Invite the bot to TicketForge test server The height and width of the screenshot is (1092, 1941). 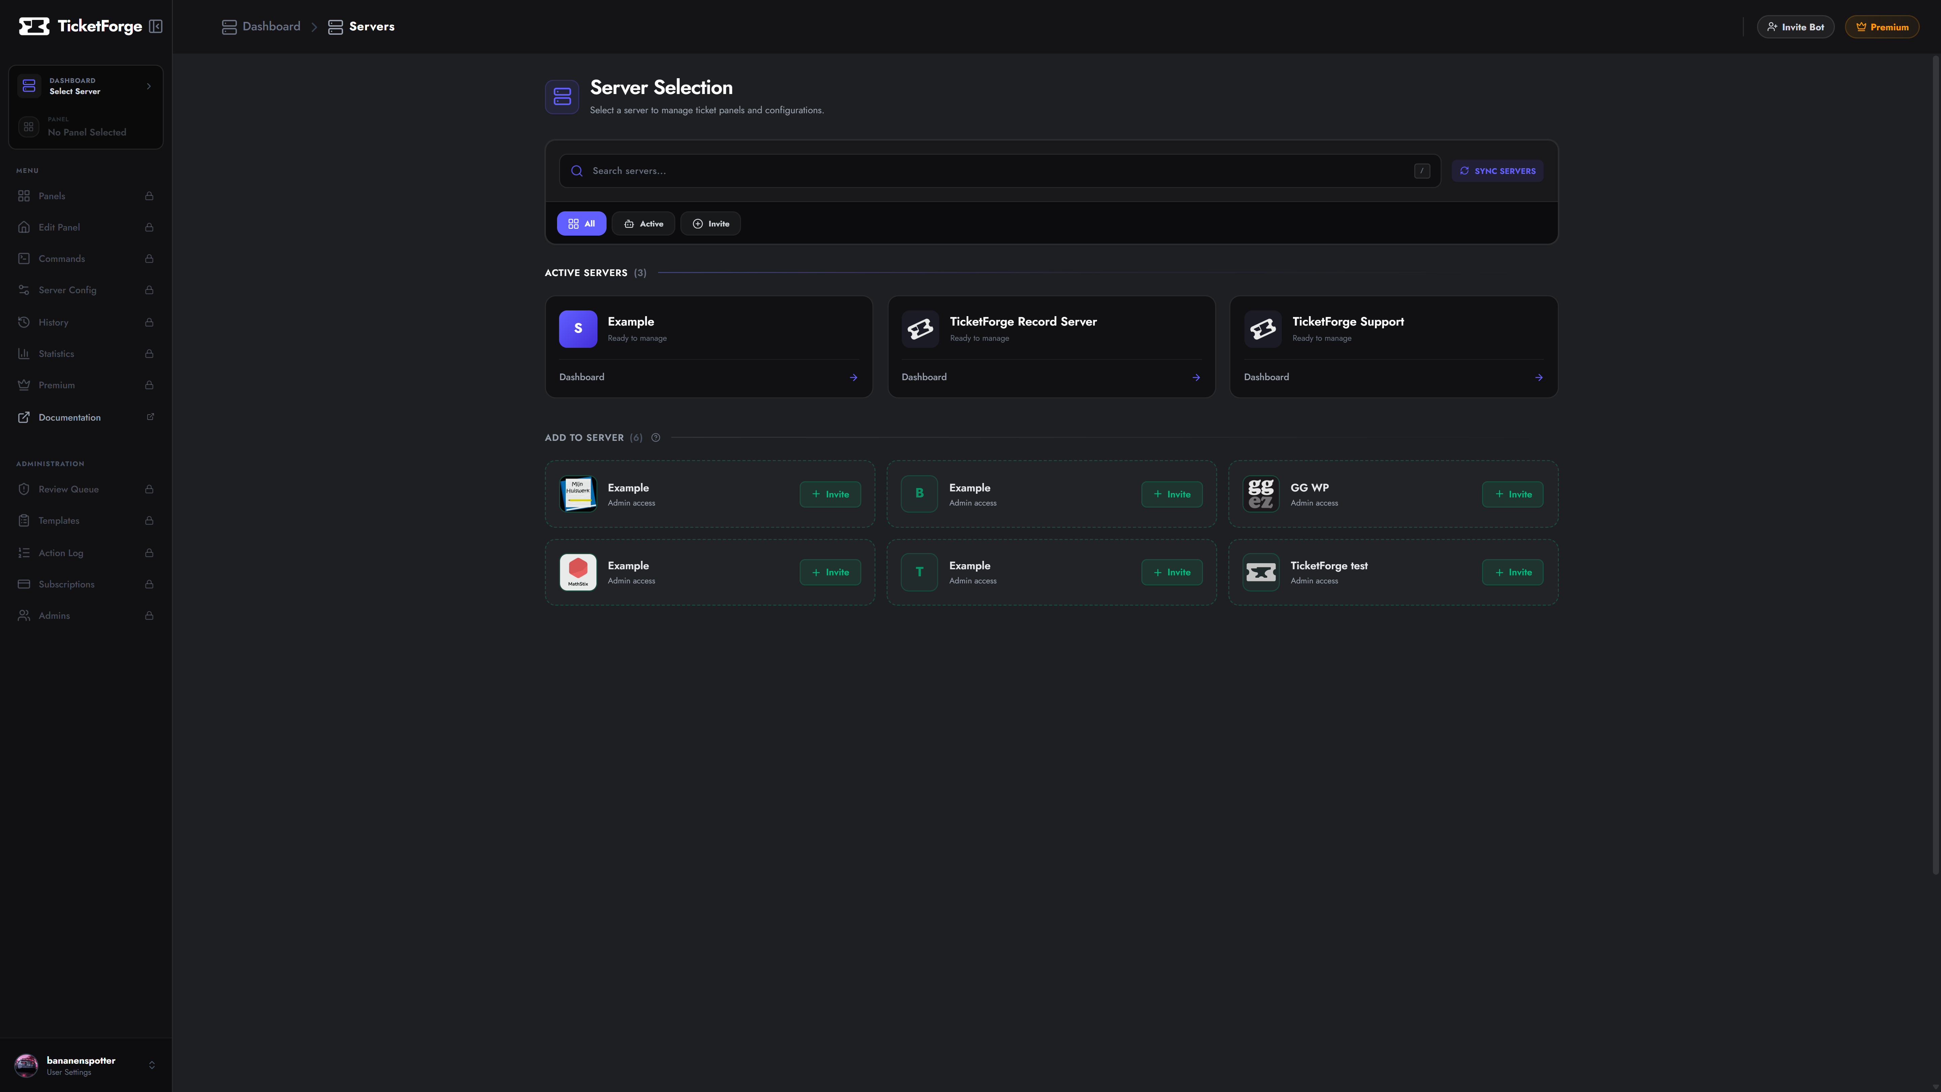coord(1512,573)
